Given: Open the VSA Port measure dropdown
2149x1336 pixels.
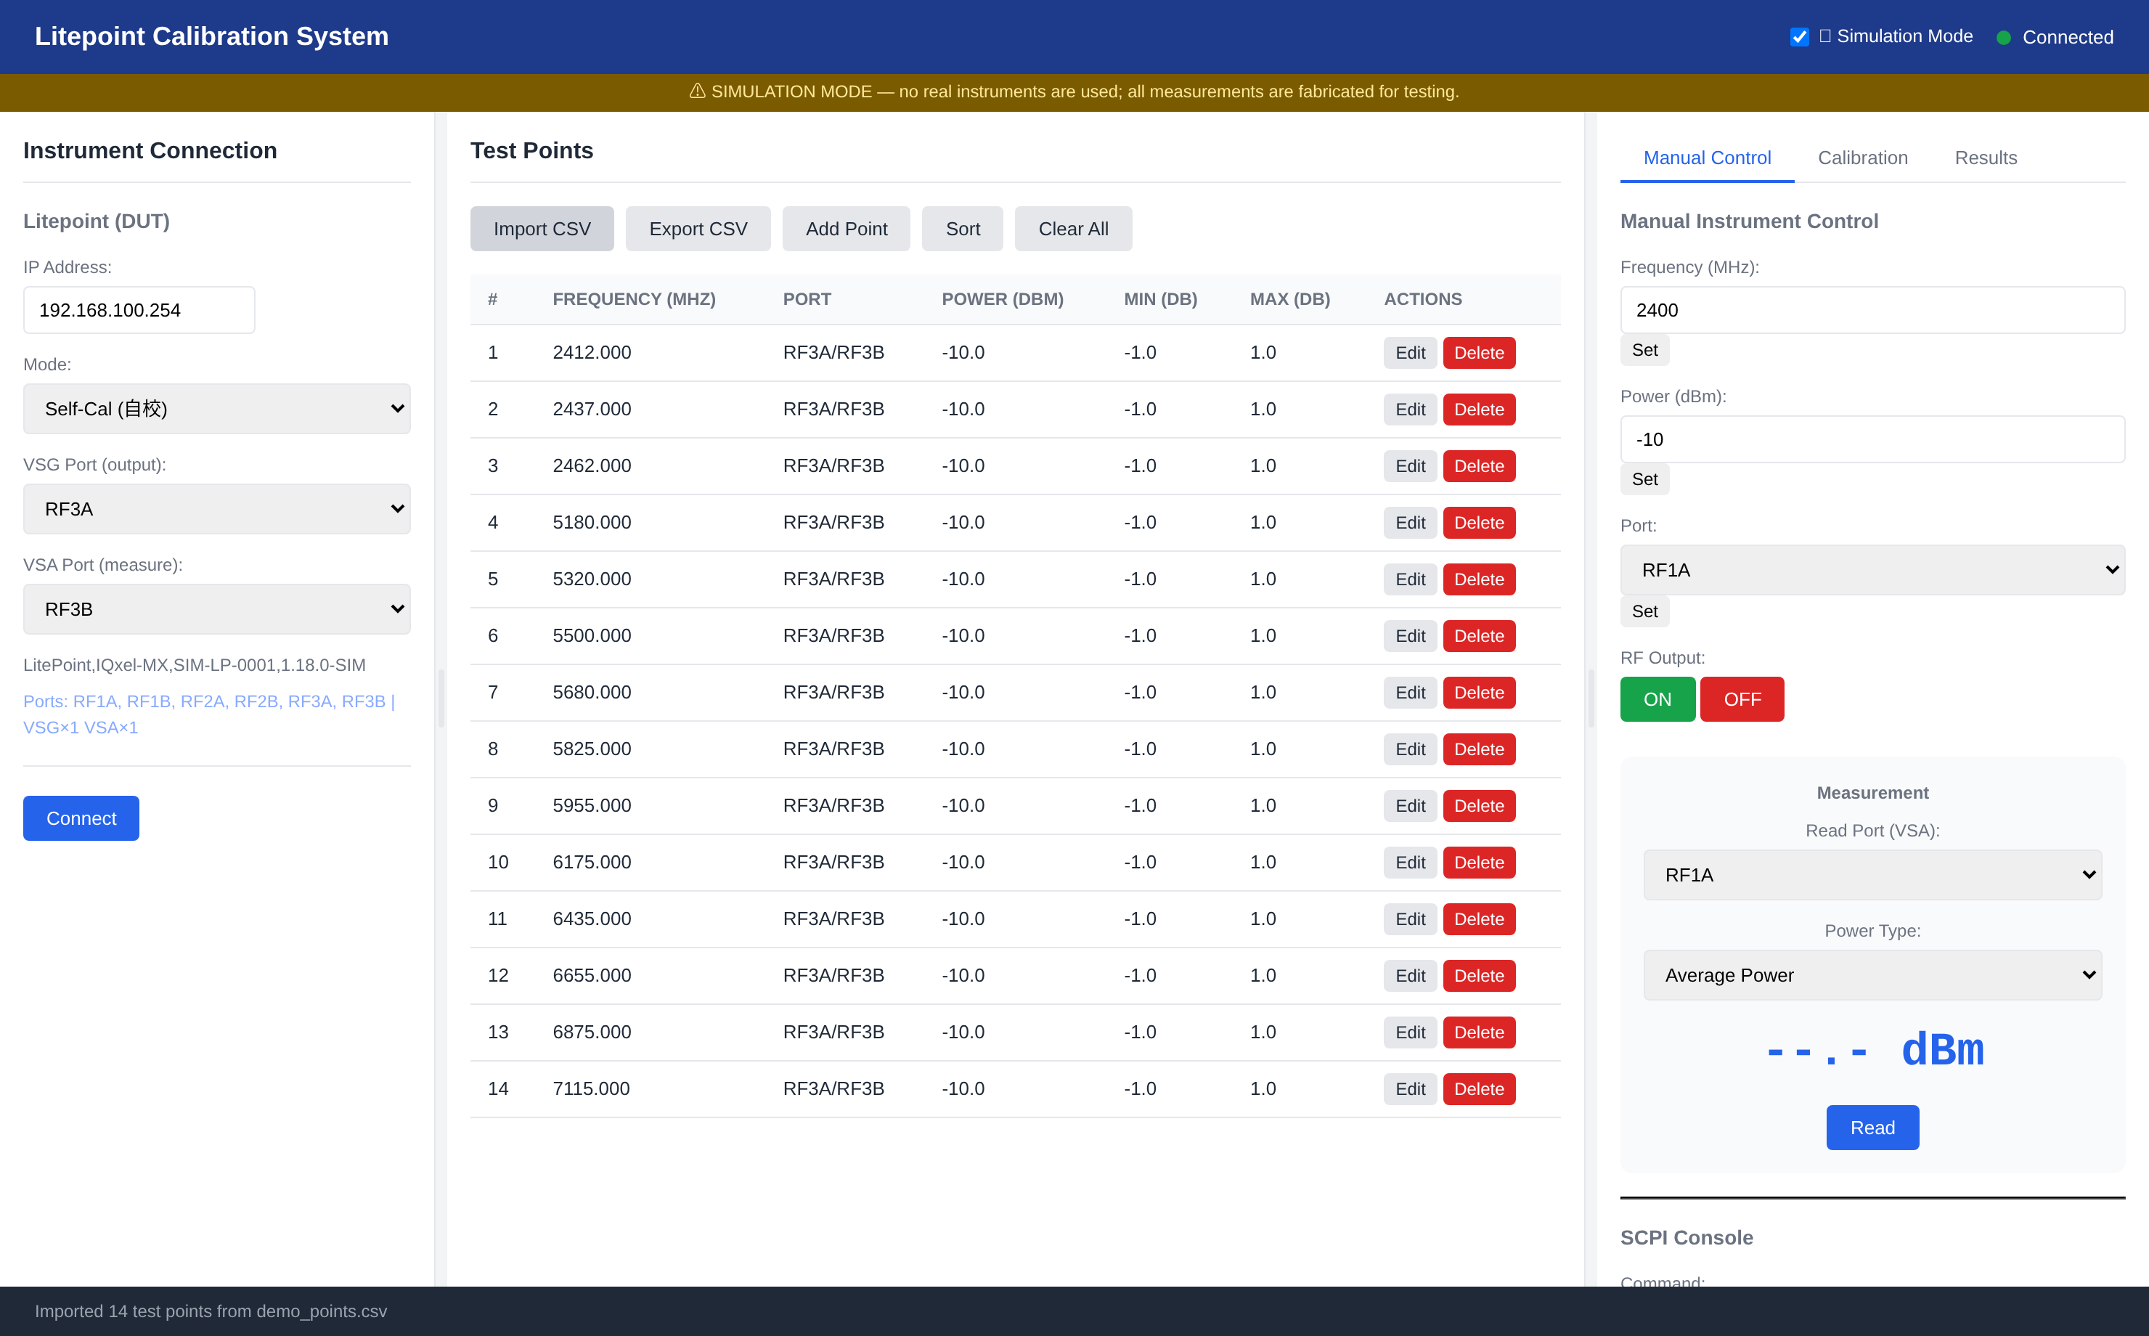Looking at the screenshot, I should click(x=216, y=608).
